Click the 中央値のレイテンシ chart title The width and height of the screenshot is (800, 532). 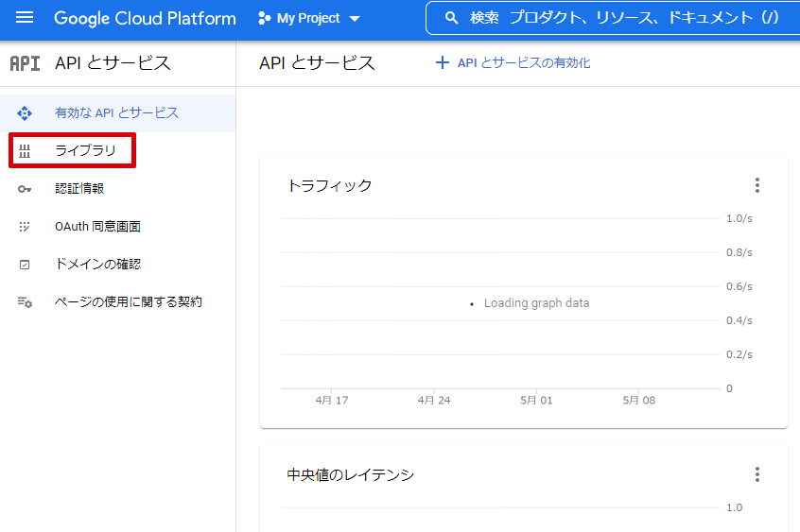pyautogui.click(x=351, y=475)
